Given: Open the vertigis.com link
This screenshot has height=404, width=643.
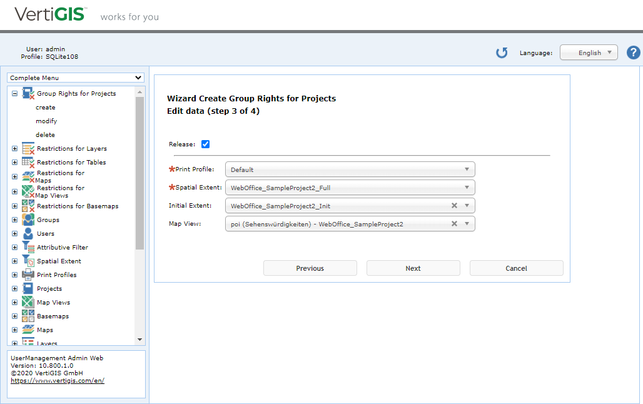Looking at the screenshot, I should (x=58, y=380).
